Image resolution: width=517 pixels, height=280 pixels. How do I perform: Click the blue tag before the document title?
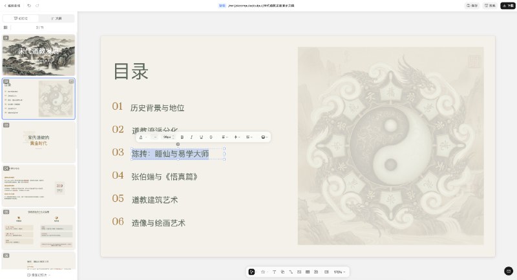coord(222,6)
